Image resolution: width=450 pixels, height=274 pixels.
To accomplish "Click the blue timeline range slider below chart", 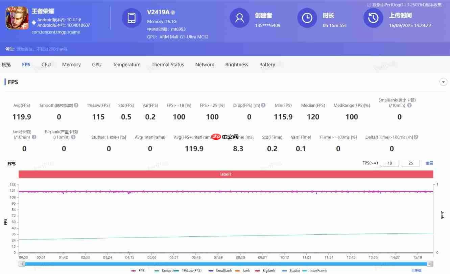I will pos(226,264).
